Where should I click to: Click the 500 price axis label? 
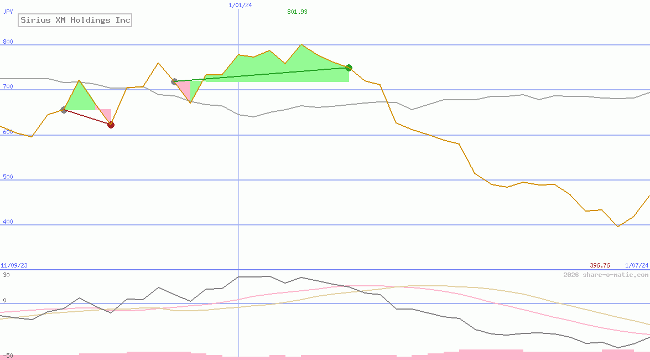(8, 177)
